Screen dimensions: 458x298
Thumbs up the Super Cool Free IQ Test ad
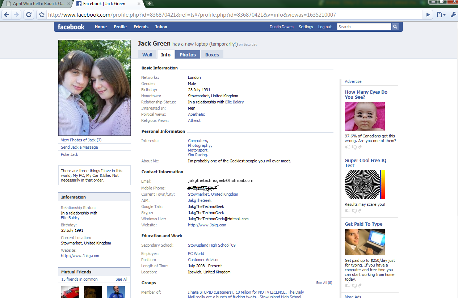348,210
